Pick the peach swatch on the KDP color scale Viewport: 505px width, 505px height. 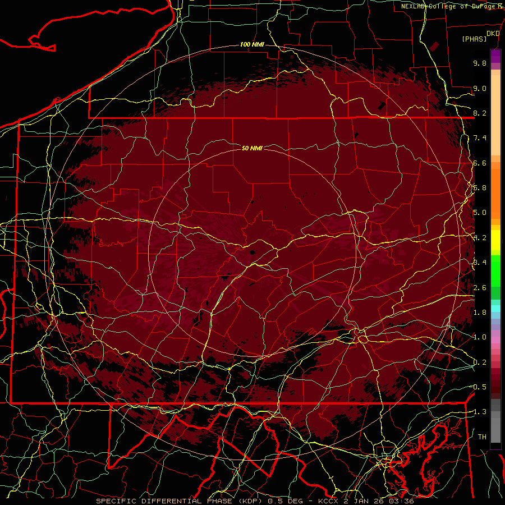pyautogui.click(x=495, y=116)
